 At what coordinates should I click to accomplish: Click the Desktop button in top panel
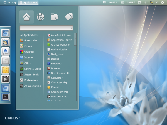10,2
